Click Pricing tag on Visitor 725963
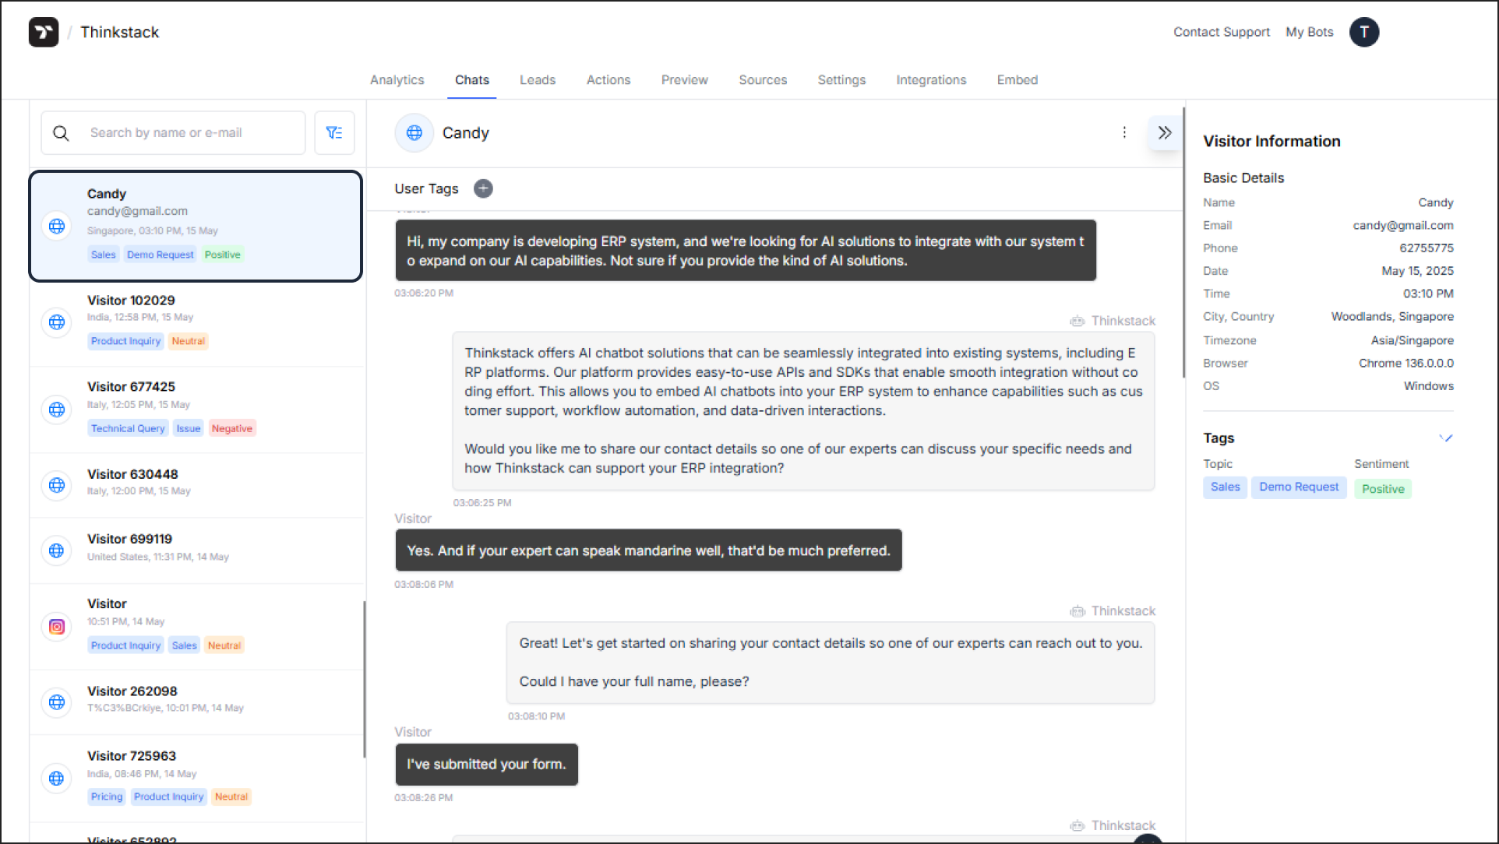This screenshot has width=1499, height=844. 107,797
